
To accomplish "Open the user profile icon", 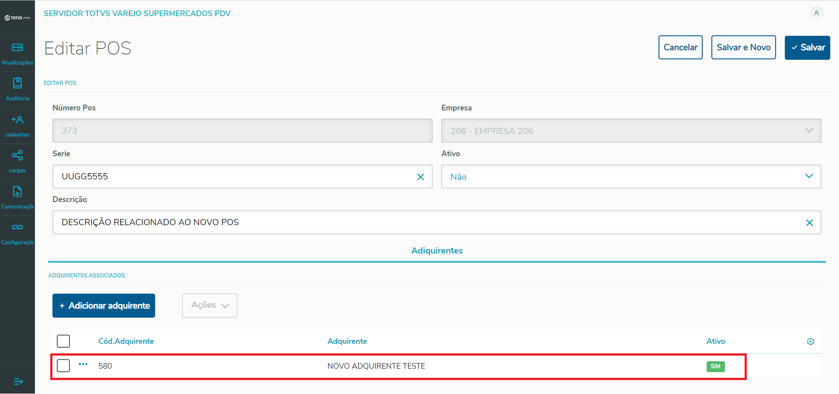I will coord(816,13).
